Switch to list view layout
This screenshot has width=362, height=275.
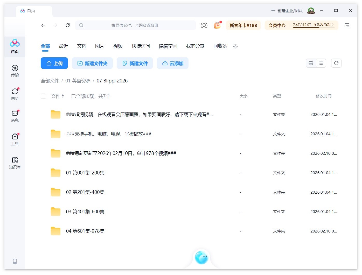[x=321, y=63]
